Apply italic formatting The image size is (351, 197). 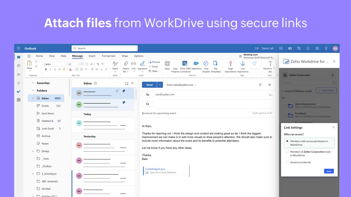click(x=50, y=69)
